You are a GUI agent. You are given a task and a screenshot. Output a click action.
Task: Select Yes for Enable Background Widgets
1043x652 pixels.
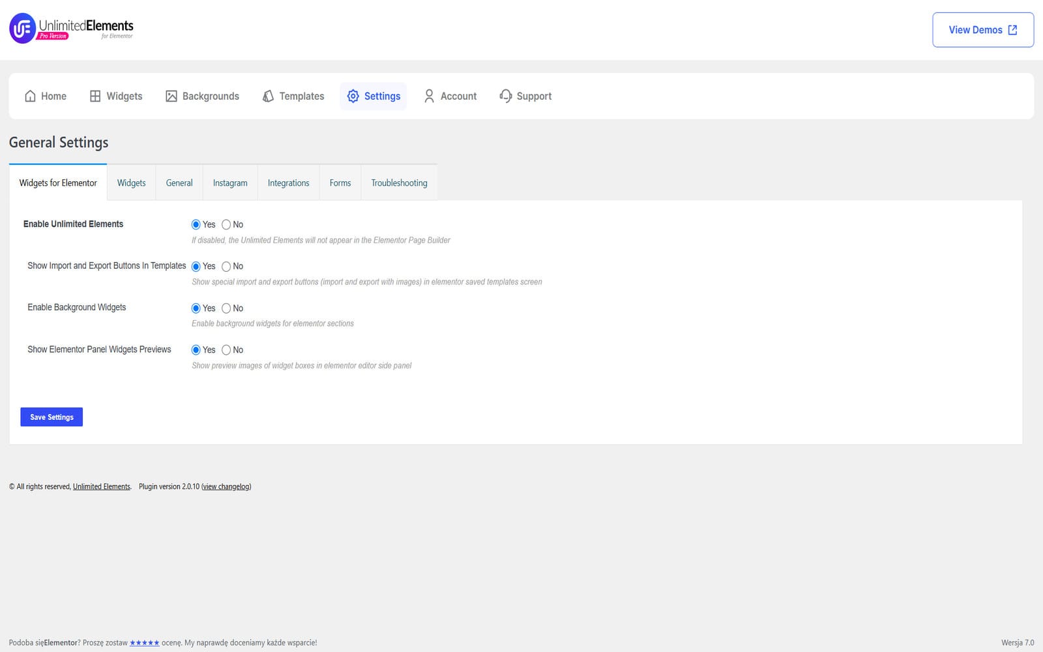196,308
